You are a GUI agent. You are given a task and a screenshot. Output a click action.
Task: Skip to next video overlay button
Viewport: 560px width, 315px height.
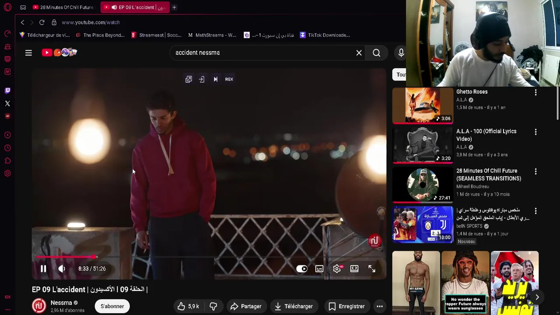[x=215, y=79]
